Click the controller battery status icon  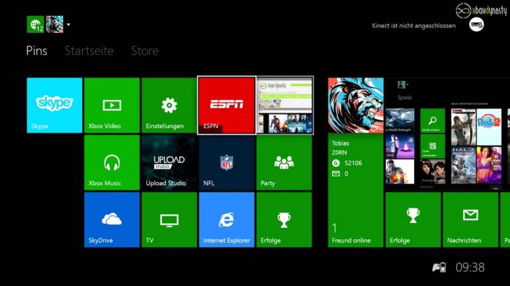coord(439,267)
